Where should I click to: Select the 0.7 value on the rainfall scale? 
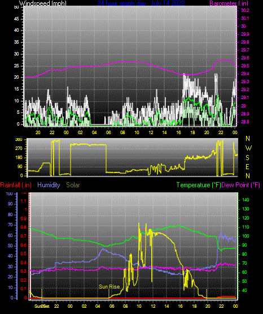coord(24,236)
